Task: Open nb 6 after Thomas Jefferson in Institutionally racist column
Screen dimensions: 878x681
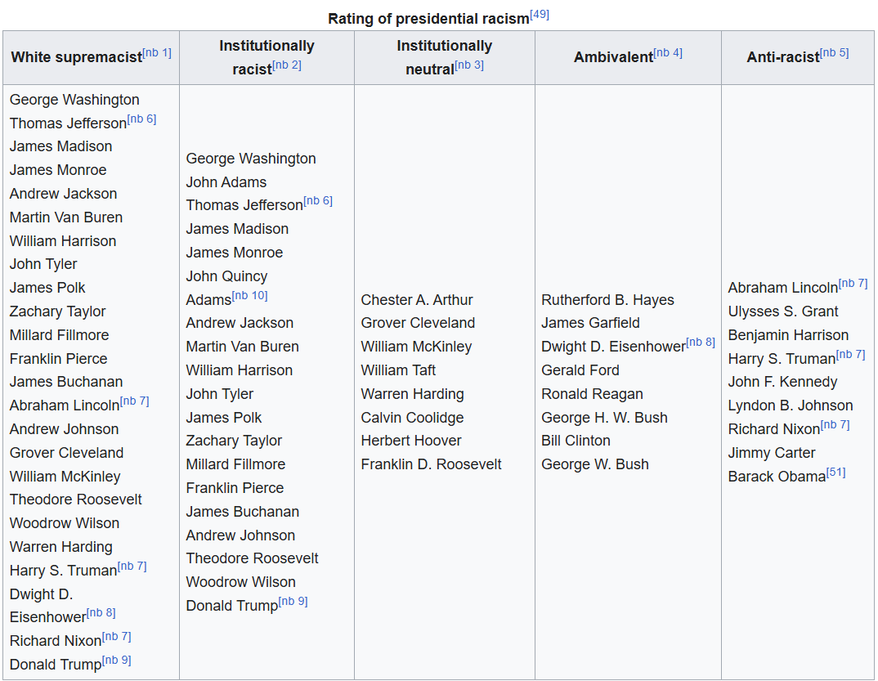Action: coord(318,201)
